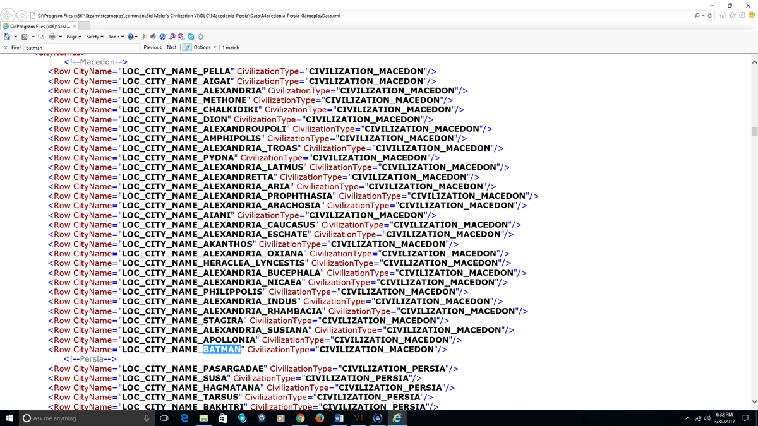The width and height of the screenshot is (758, 426).
Task: Open File Explorer from taskbar
Action: pos(203,418)
